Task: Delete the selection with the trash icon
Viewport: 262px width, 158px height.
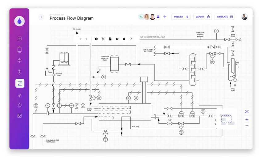Action: (124, 39)
